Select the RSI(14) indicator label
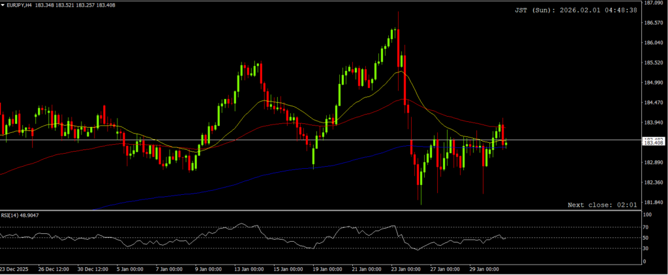668x275 pixels. click(21, 214)
